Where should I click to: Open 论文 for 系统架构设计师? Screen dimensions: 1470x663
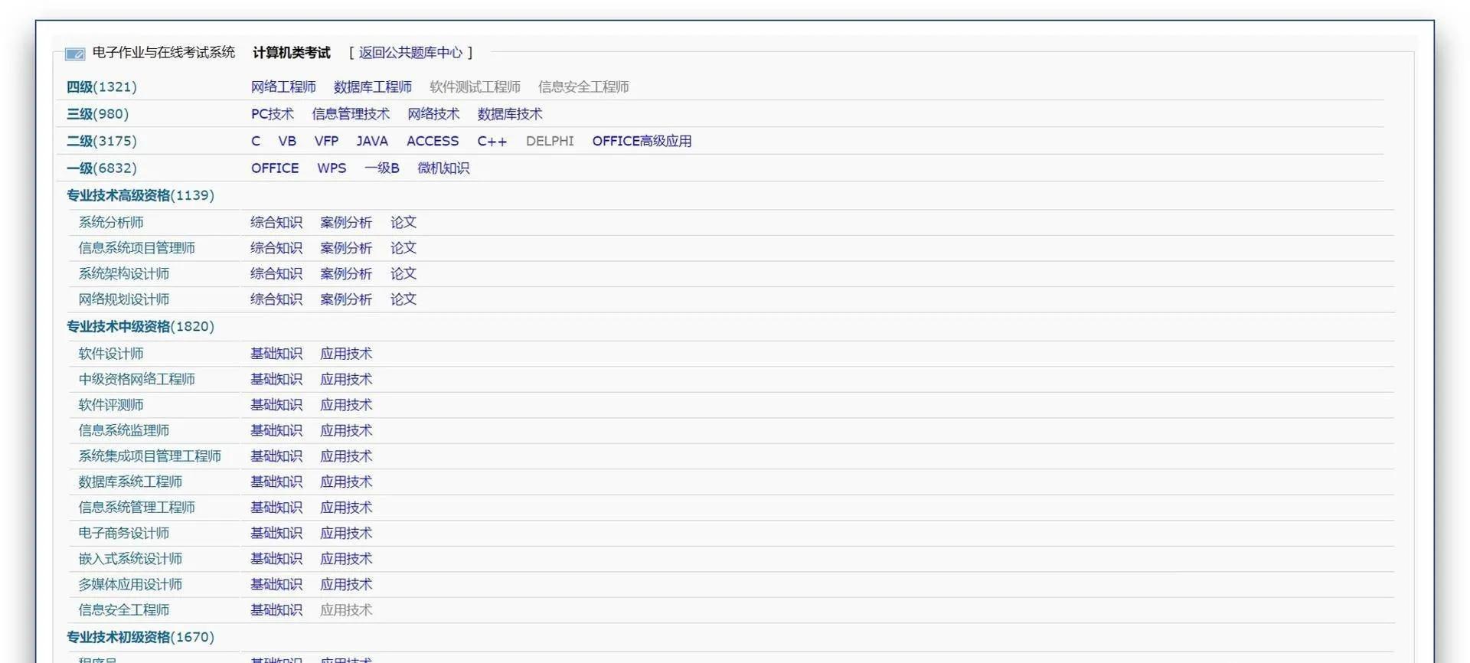coord(403,273)
